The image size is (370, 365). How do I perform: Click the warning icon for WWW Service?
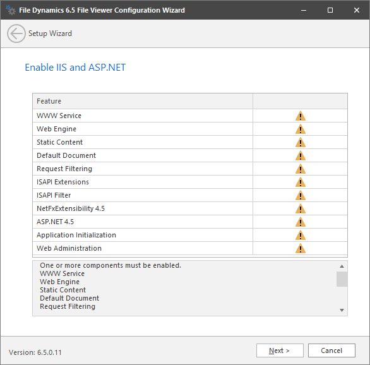[301, 116]
